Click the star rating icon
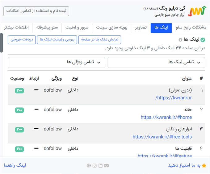This screenshot has height=174, width=210. click(204, 165)
